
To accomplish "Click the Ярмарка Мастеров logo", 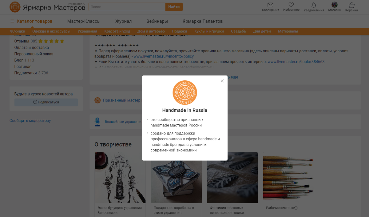I will [47, 7].
